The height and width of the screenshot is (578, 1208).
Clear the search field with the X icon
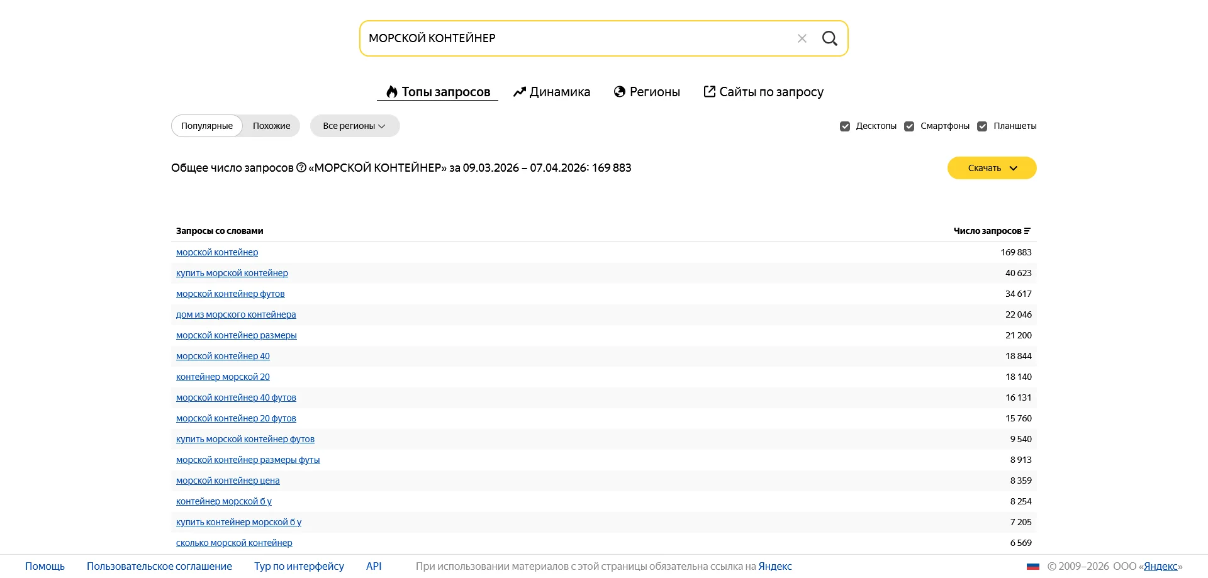tap(802, 38)
